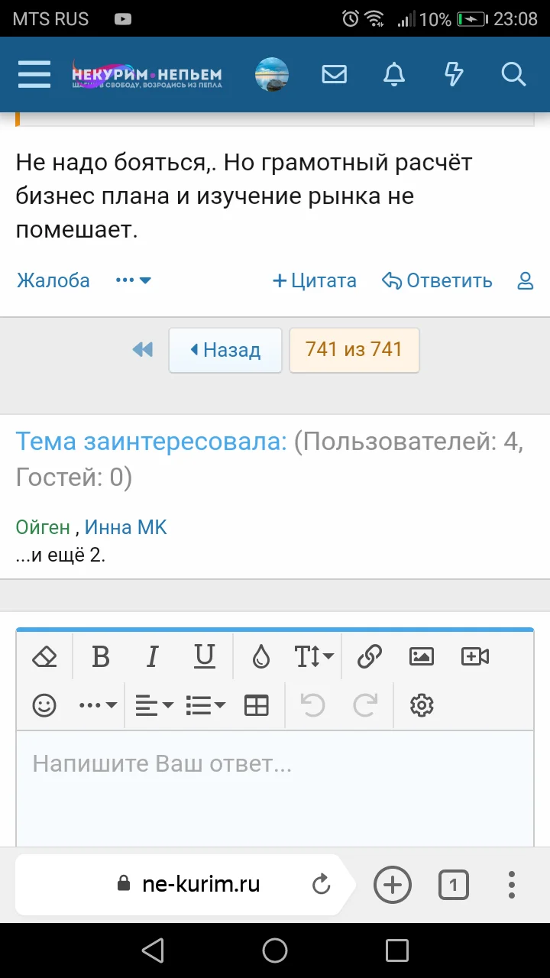Image resolution: width=550 pixels, height=978 pixels.
Task: Open the text alignment dropdown
Action: 154,705
